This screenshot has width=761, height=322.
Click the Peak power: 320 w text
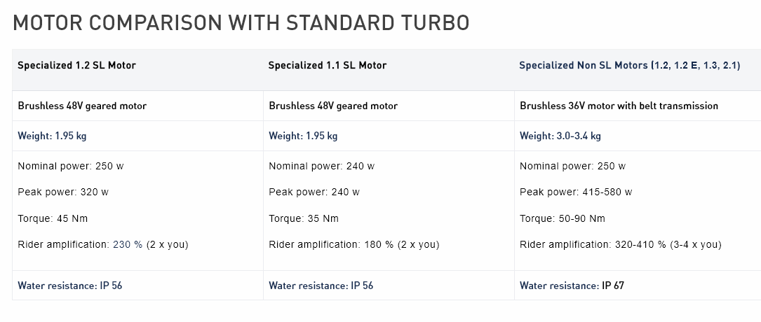pos(63,192)
